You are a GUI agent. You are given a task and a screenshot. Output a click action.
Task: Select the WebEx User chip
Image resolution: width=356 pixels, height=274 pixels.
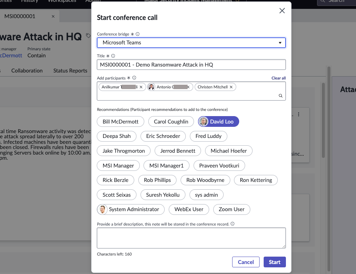(189, 209)
